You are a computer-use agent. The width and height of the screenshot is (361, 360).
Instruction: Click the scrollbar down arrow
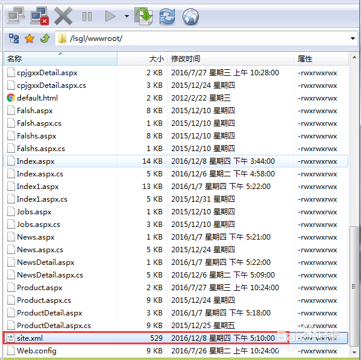click(x=354, y=352)
